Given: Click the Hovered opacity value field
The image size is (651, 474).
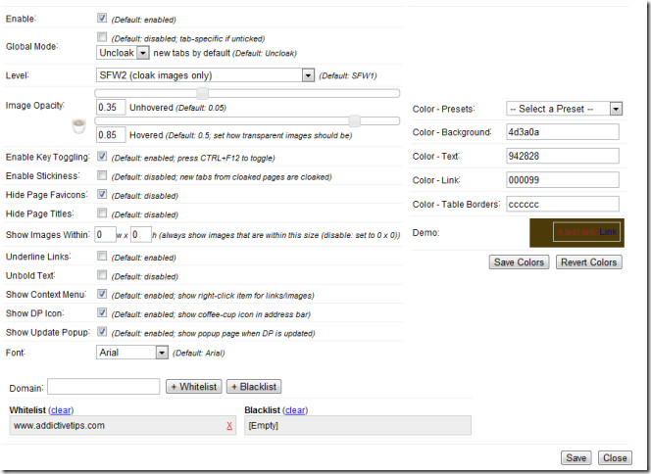Looking at the screenshot, I should point(111,135).
